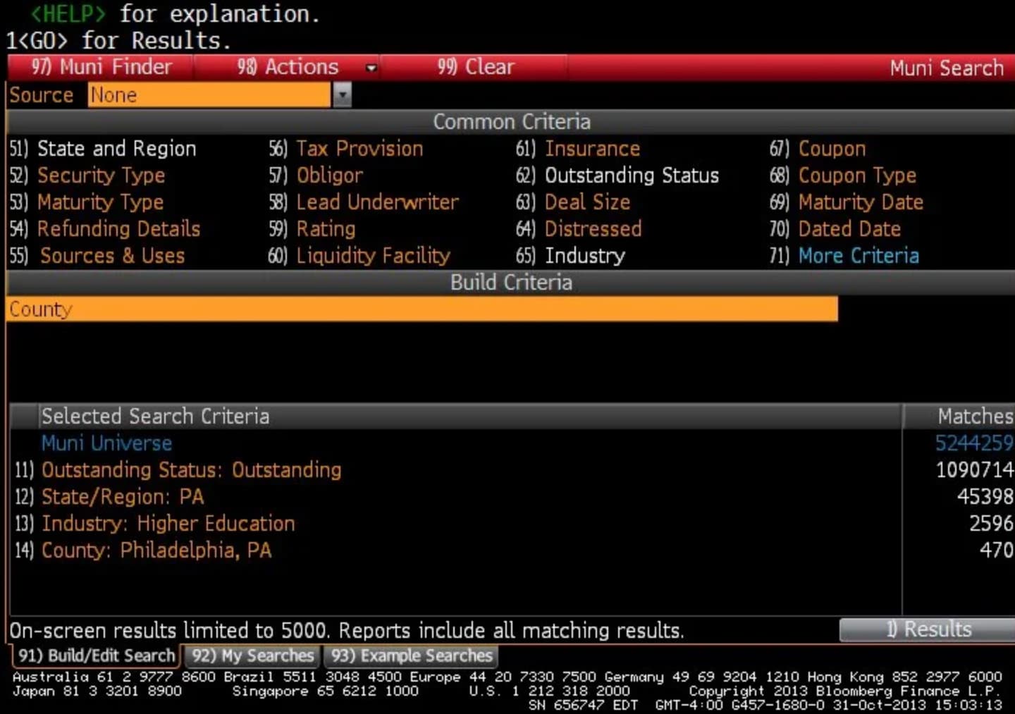The height and width of the screenshot is (714, 1015).
Task: Click Industry: Higher Education criterion
Action: click(168, 524)
